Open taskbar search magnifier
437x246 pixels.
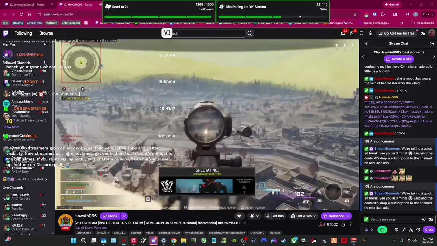coord(83,241)
